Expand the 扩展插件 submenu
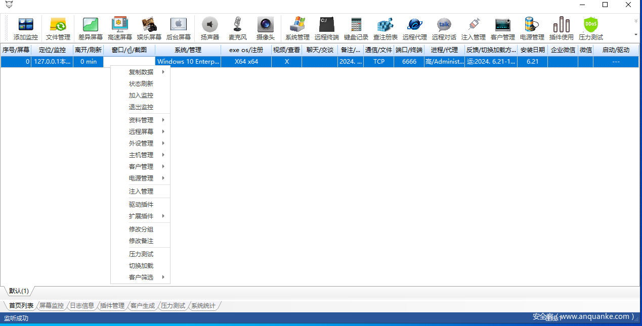This screenshot has height=326, width=642. click(141, 216)
